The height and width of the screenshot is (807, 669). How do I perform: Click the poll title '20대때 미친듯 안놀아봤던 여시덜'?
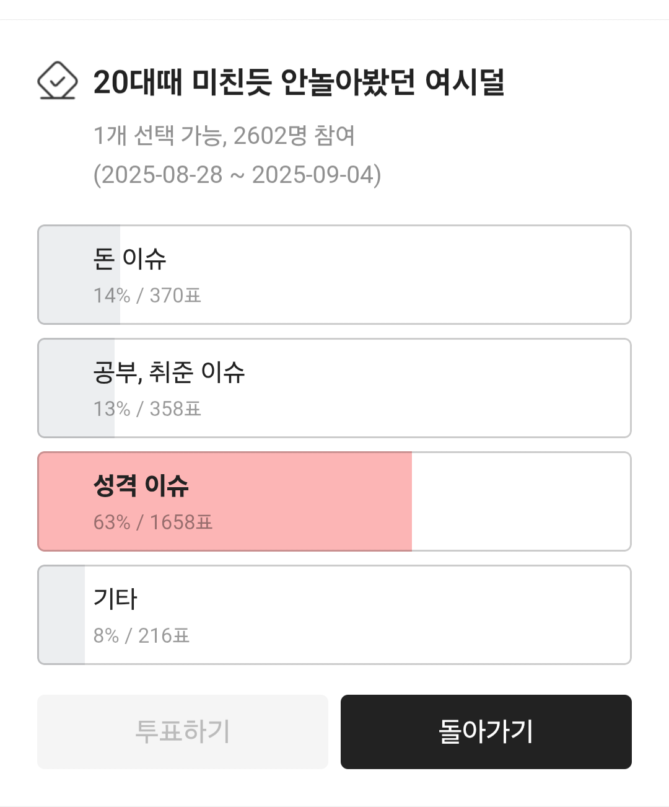[x=299, y=82]
